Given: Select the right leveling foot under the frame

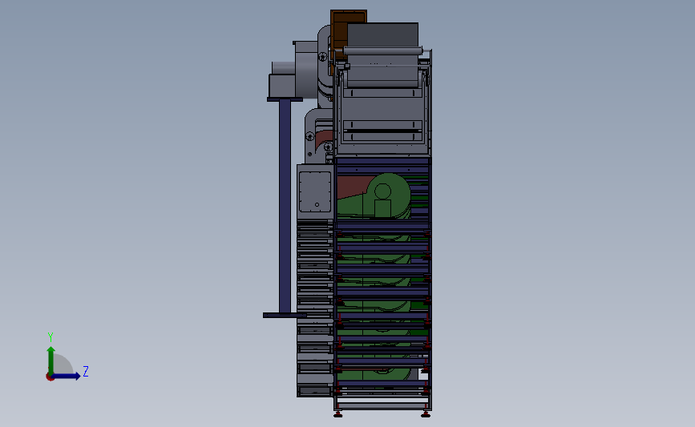Looking at the screenshot, I should click(x=426, y=414).
